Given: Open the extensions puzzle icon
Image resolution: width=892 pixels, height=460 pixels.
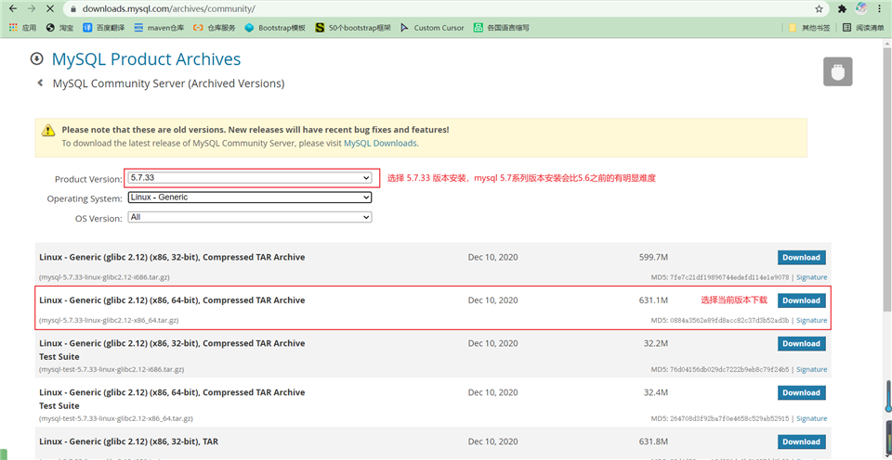Looking at the screenshot, I should coord(843,9).
